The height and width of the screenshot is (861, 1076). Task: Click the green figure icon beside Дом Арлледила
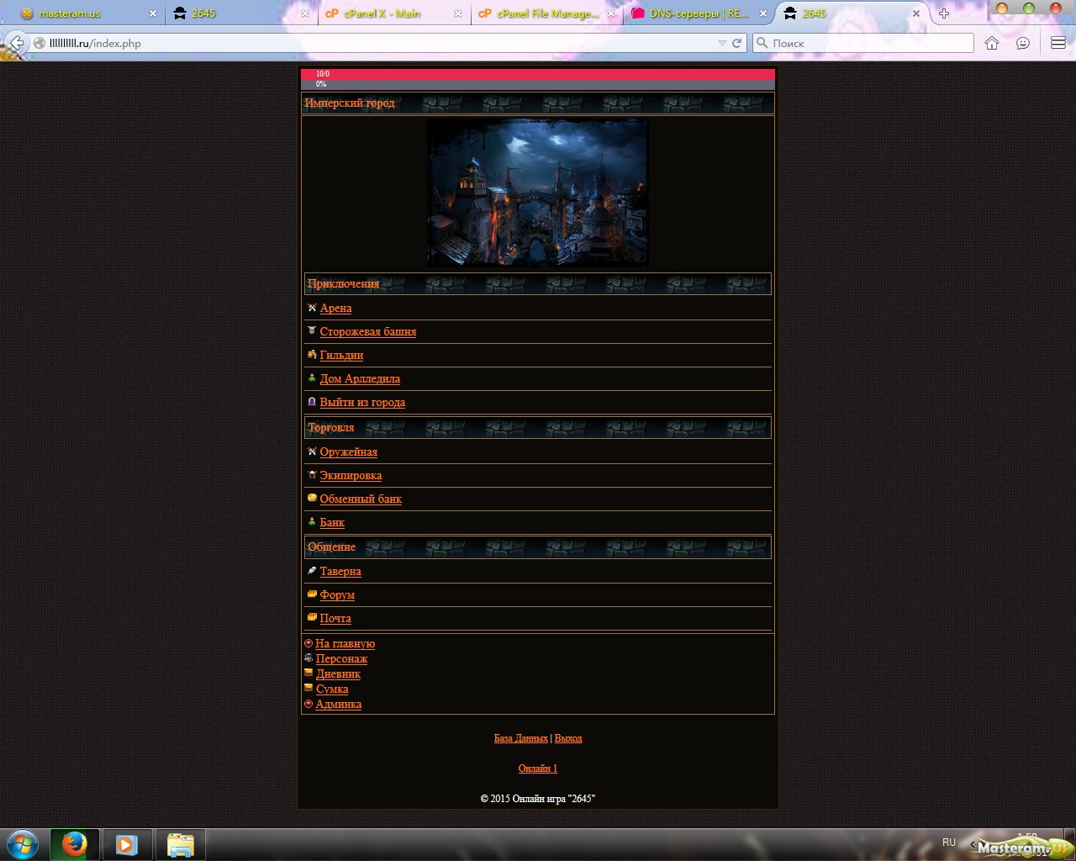click(x=312, y=378)
